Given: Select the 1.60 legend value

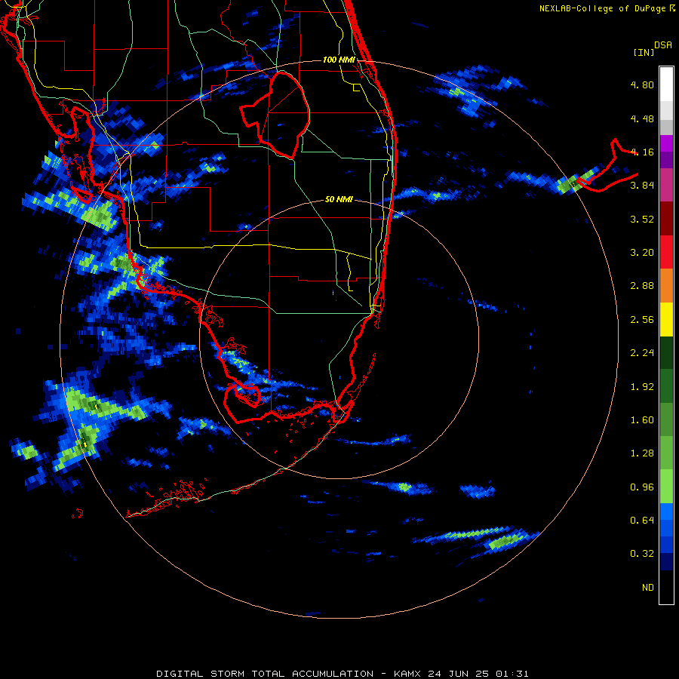Looking at the screenshot, I should [642, 420].
